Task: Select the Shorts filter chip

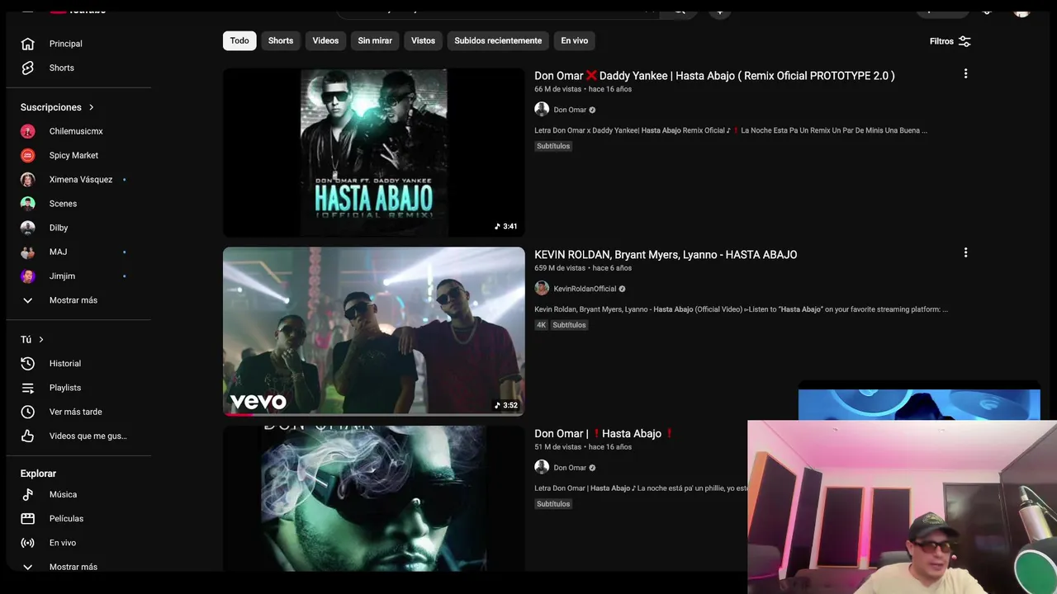Action: click(281, 40)
